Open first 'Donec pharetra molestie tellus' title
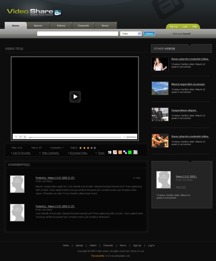The height and width of the screenshot is (261, 216). pos(190,59)
